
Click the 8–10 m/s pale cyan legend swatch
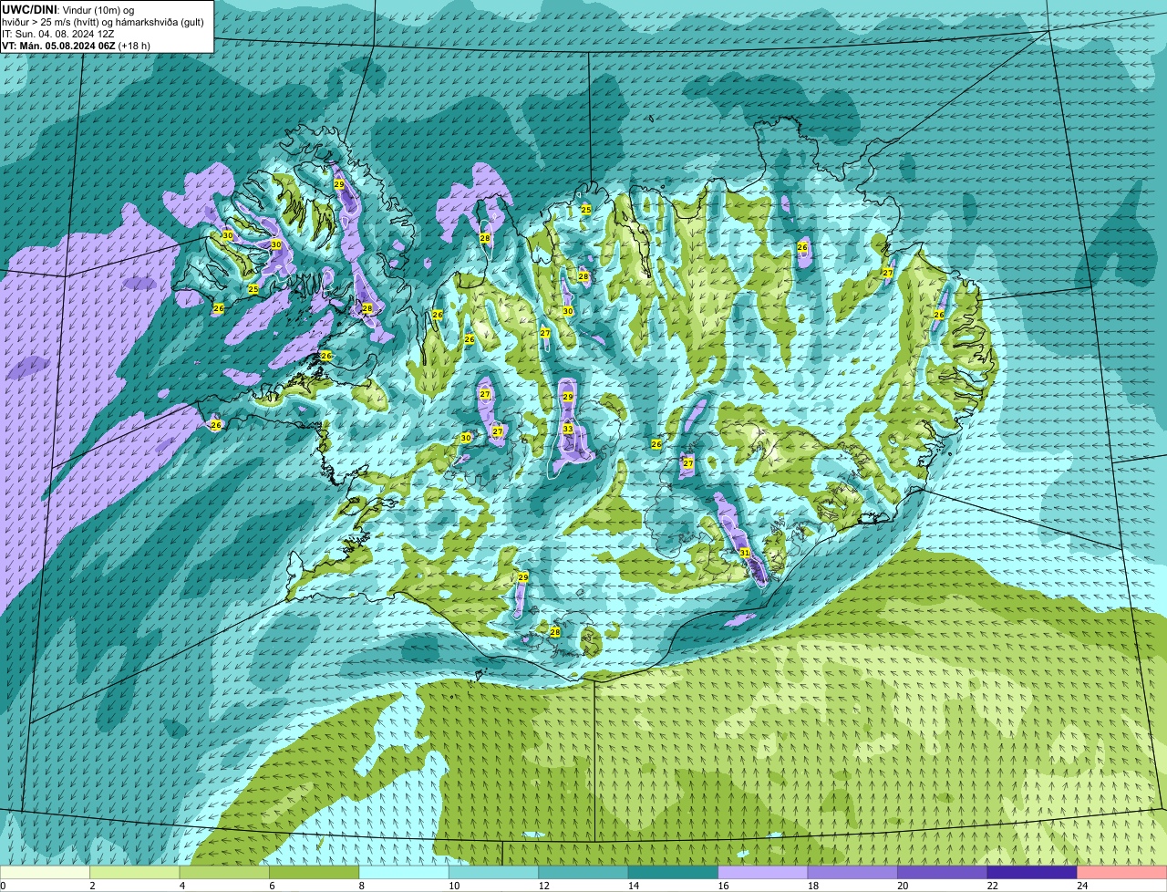point(404,873)
